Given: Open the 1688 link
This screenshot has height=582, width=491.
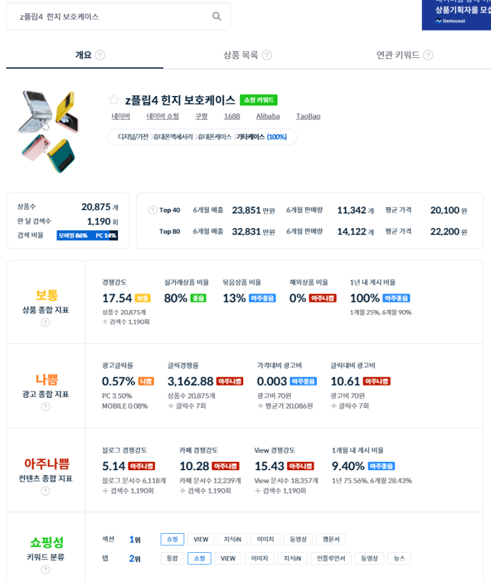Looking at the screenshot, I should pyautogui.click(x=232, y=116).
